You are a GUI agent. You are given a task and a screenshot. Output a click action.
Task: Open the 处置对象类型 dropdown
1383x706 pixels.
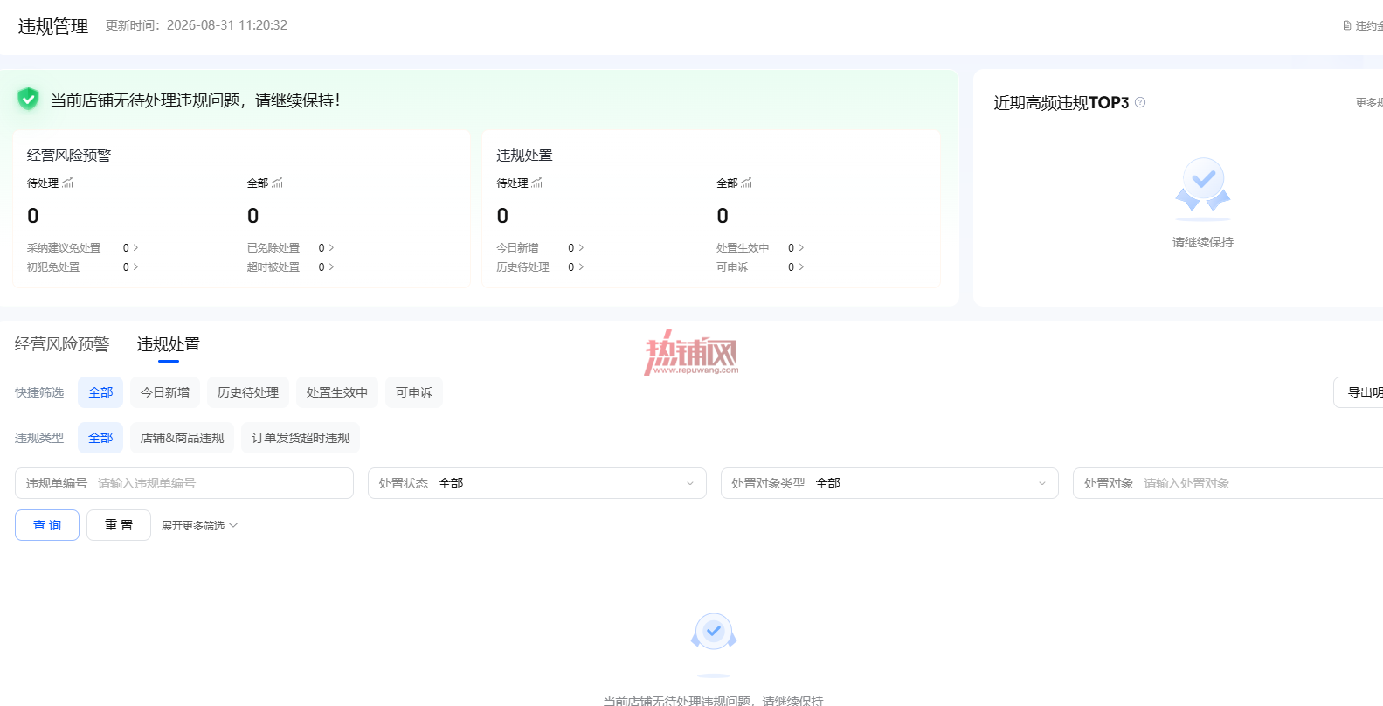[x=889, y=483]
